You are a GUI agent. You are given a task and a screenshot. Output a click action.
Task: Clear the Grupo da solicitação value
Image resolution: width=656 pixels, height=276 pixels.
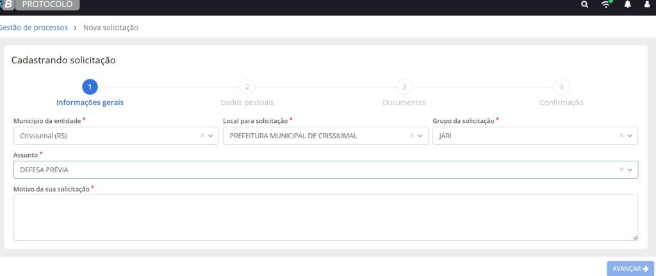(x=621, y=136)
